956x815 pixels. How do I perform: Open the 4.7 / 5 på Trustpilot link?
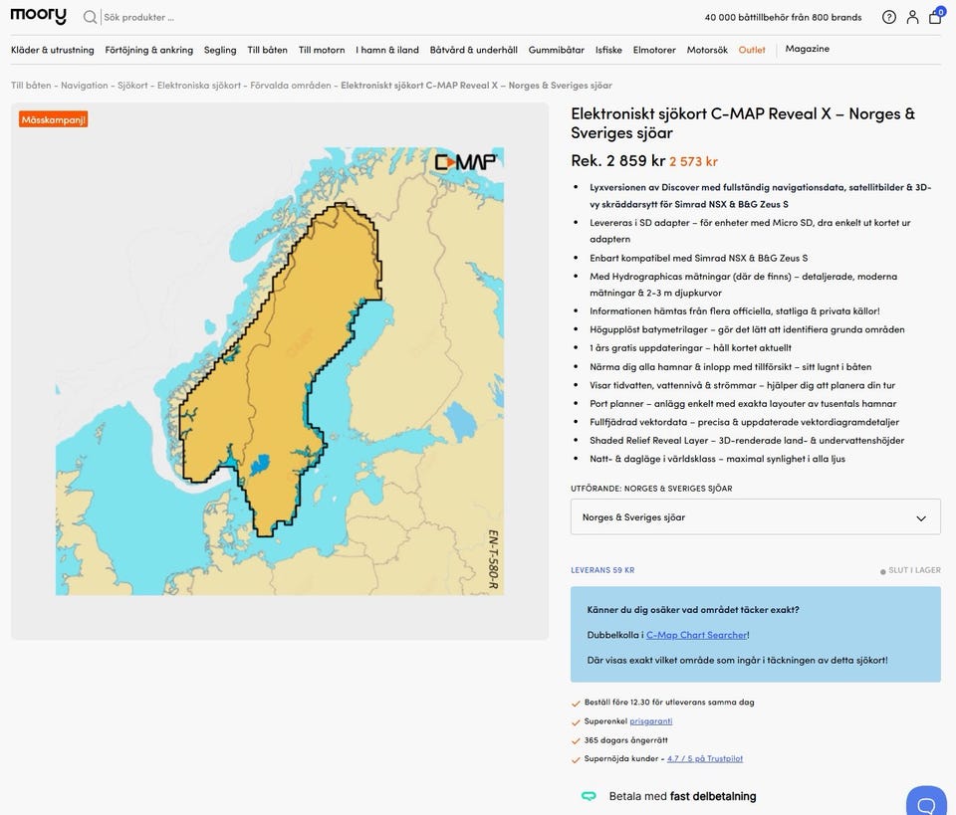click(705, 759)
